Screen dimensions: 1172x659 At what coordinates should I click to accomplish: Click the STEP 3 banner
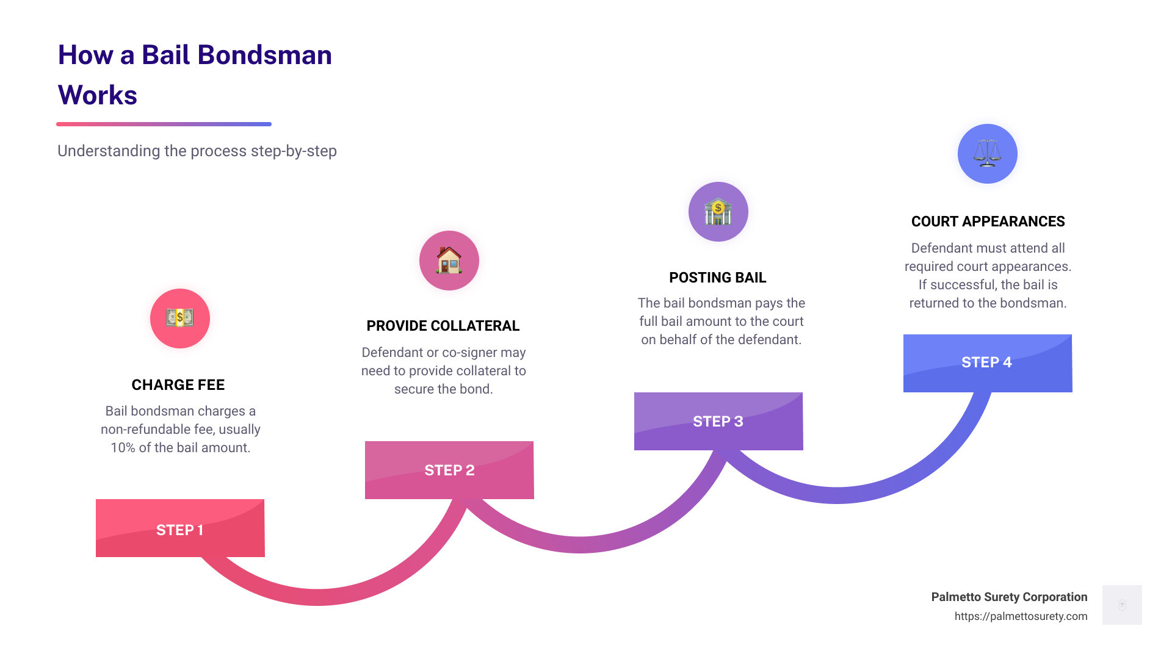coord(718,421)
